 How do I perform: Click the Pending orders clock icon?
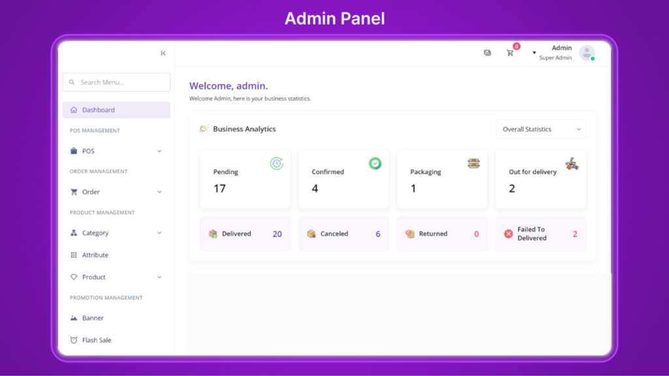[x=277, y=163]
